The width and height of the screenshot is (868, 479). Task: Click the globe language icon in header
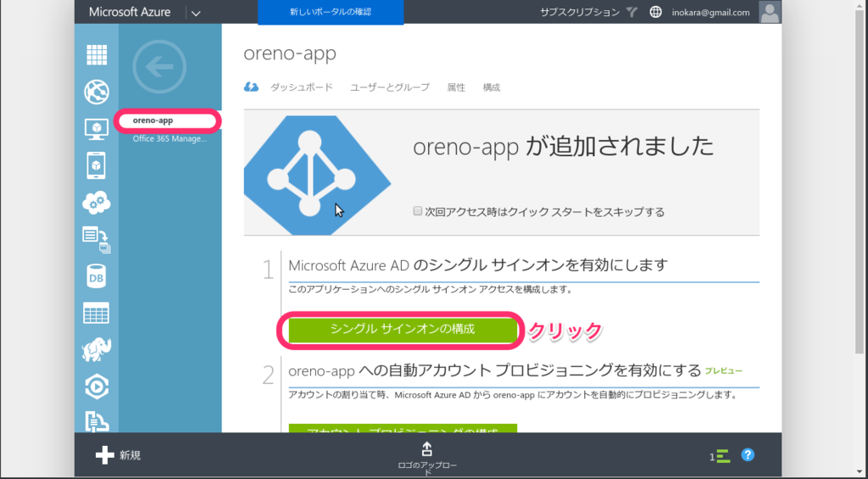coord(655,12)
